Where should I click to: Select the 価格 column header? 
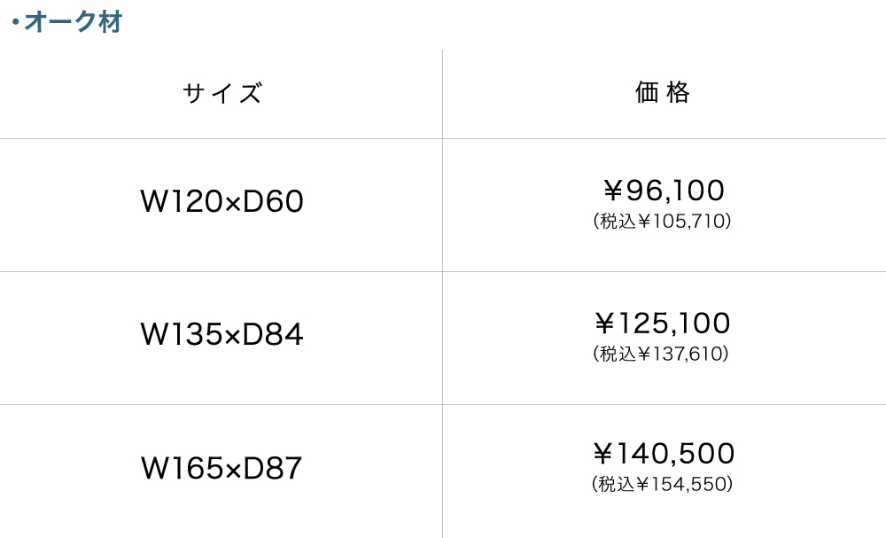pos(663,92)
